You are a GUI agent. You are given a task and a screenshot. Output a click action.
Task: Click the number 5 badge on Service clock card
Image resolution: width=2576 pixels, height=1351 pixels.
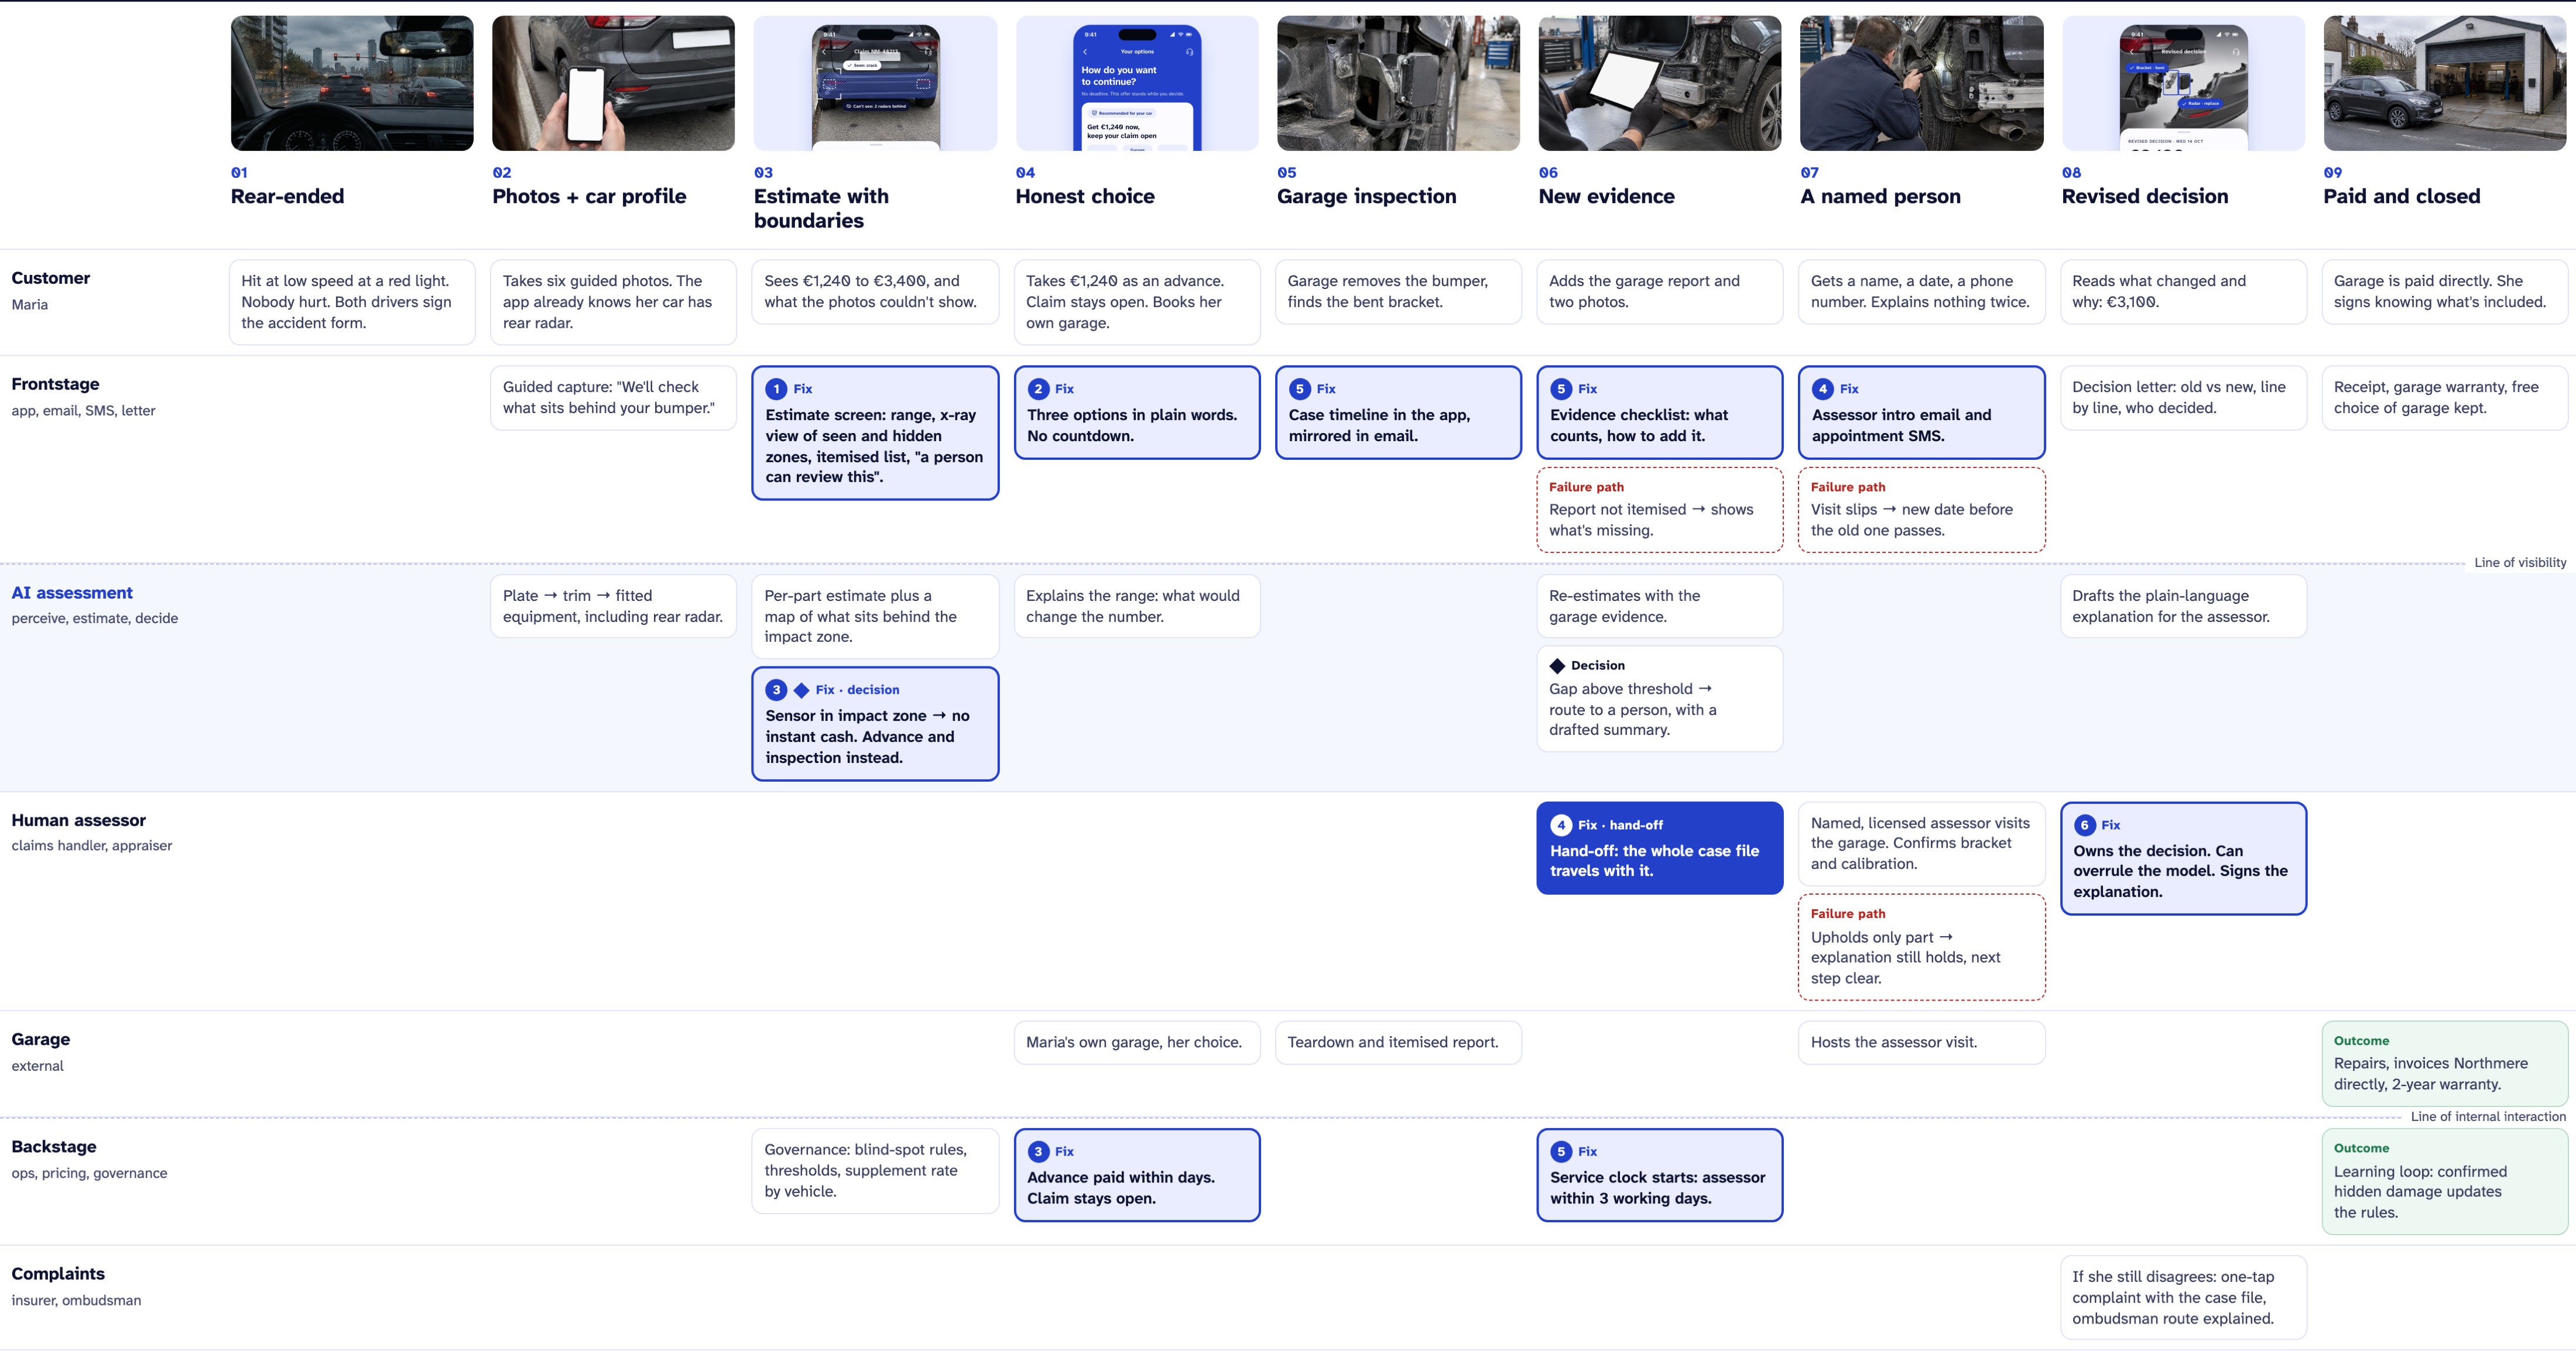[1561, 1151]
